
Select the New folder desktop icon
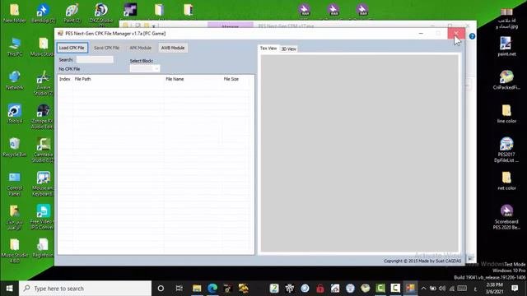click(15, 13)
